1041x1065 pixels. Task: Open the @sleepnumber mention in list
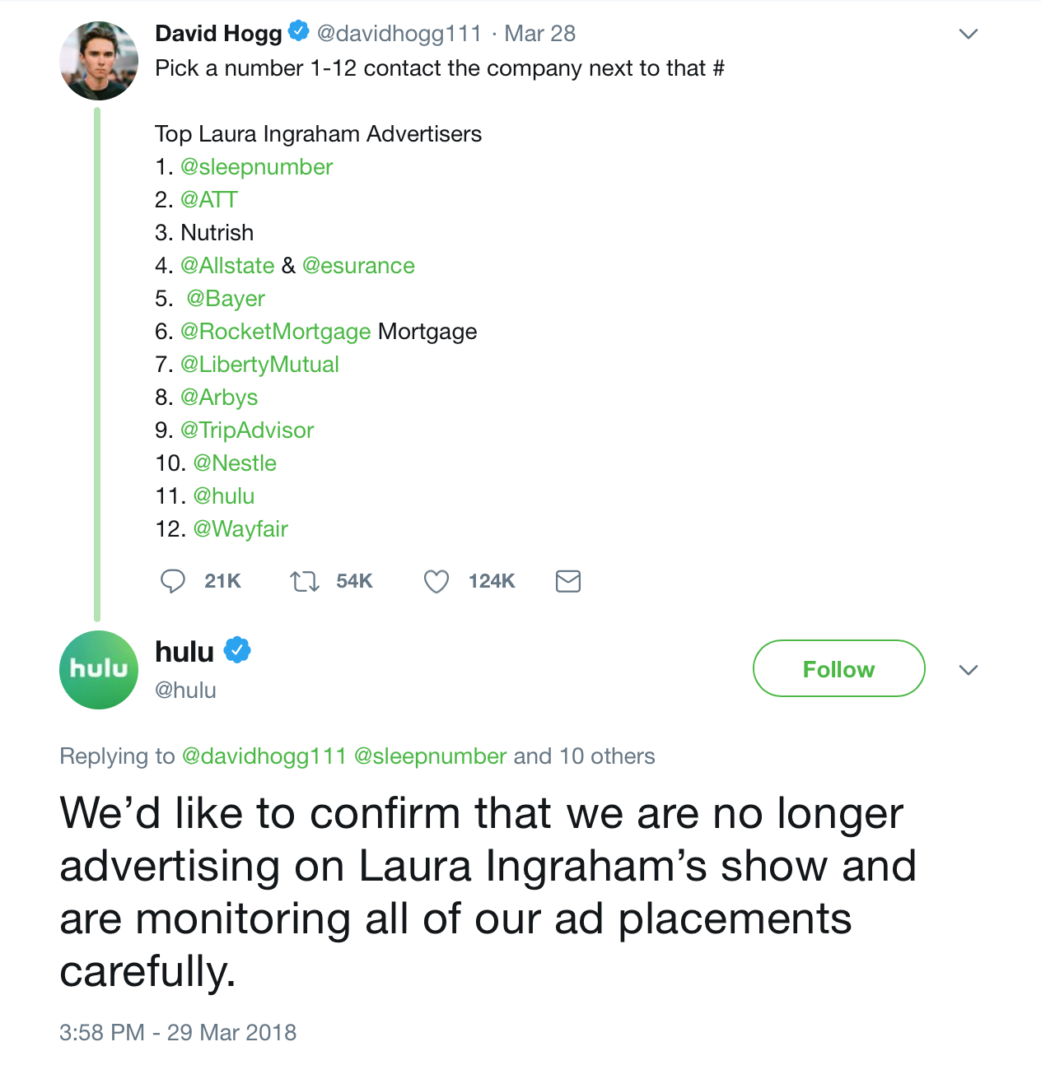tap(256, 167)
